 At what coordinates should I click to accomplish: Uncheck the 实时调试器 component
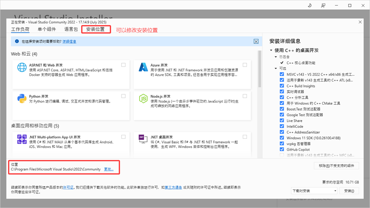[282, 91]
